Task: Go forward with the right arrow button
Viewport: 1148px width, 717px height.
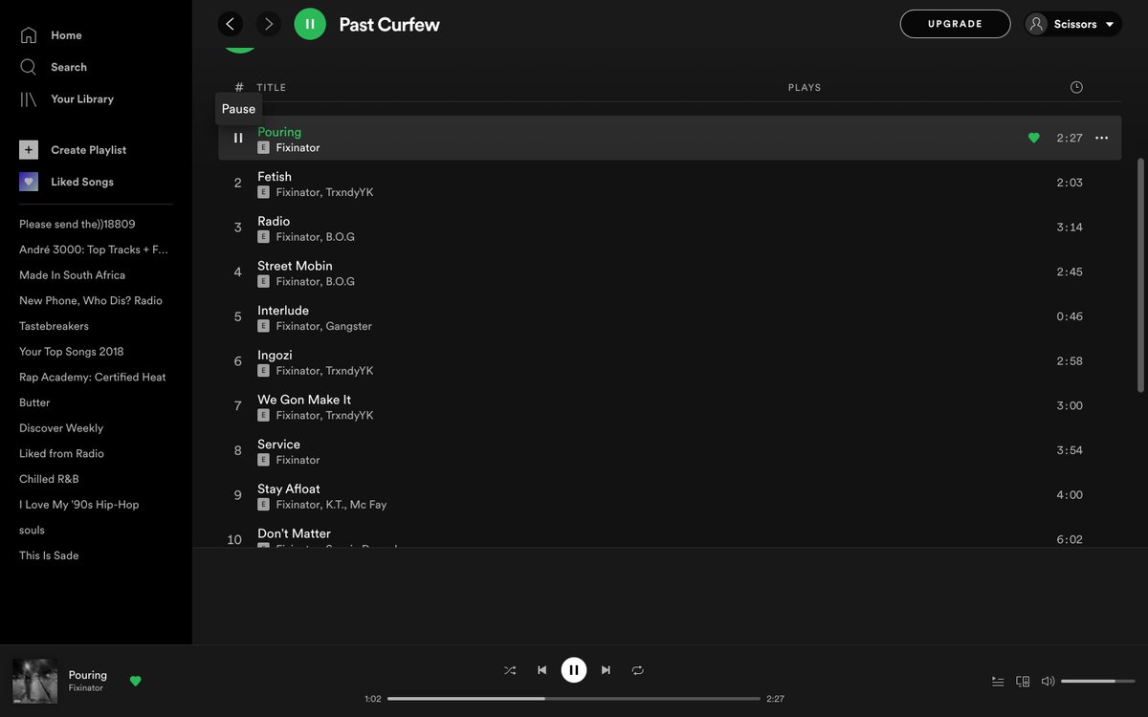Action: [x=269, y=24]
